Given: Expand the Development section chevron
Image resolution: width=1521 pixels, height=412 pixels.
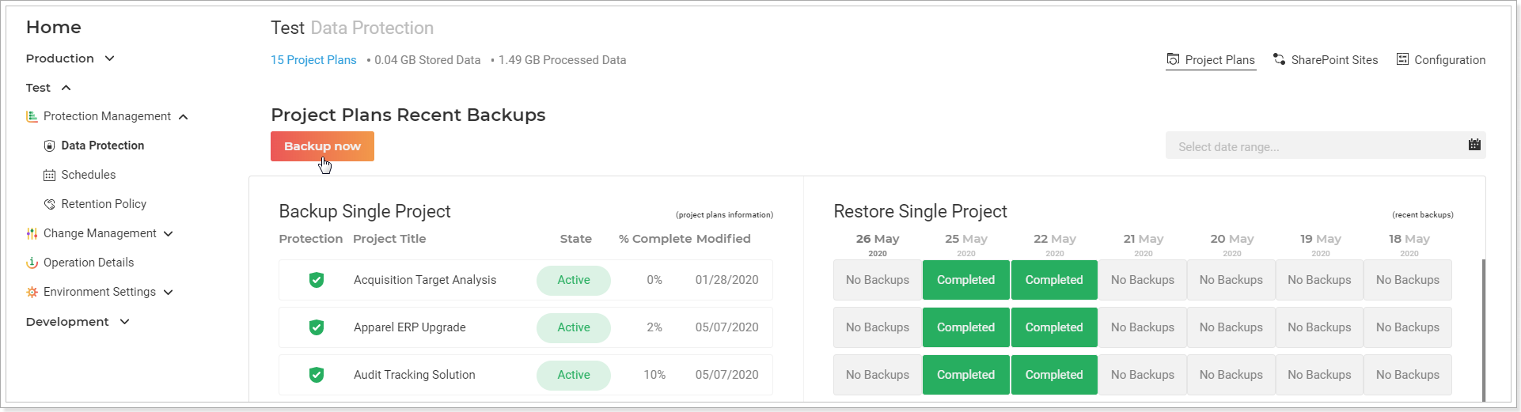Looking at the screenshot, I should [124, 322].
